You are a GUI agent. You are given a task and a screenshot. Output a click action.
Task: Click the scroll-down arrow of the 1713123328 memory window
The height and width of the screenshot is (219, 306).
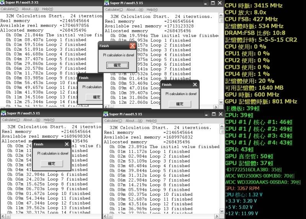click(221, 102)
